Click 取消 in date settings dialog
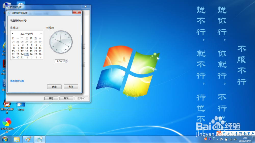255x143 pixels. [71, 87]
